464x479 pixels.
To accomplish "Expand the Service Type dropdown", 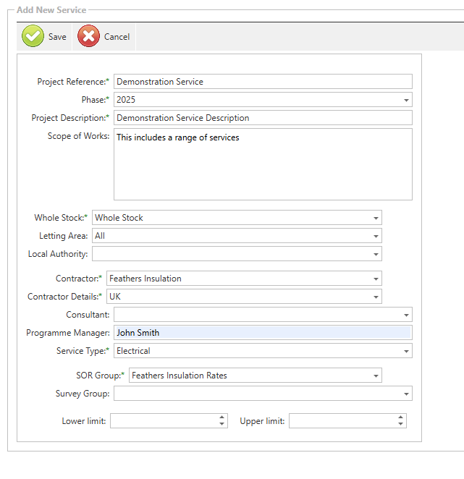I will [406, 351].
